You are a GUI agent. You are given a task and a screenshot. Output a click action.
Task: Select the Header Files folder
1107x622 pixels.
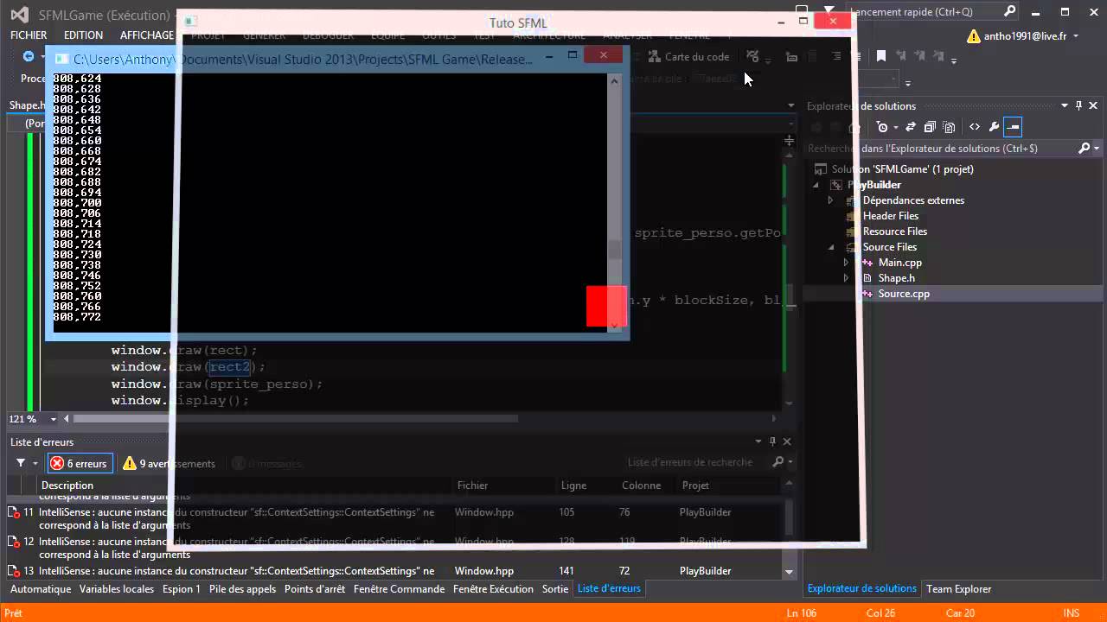(891, 216)
